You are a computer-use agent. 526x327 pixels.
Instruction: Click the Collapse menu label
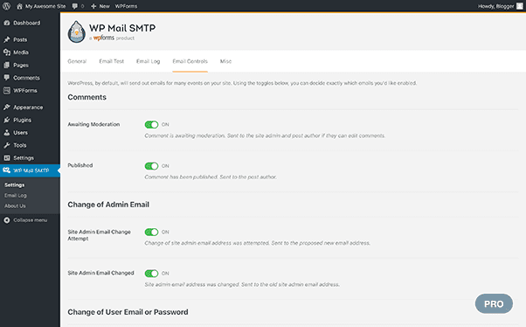(31, 220)
